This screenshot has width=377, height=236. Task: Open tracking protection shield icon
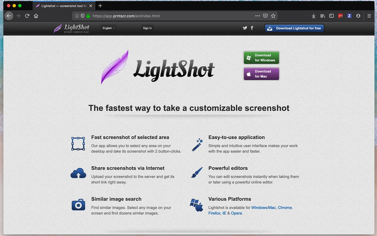(x=82, y=16)
